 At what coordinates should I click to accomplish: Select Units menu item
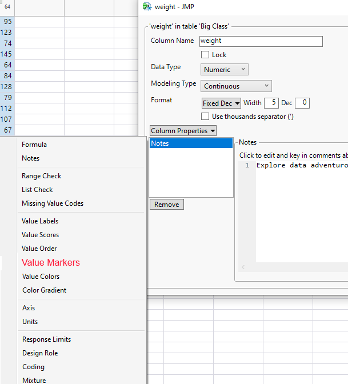click(x=30, y=322)
